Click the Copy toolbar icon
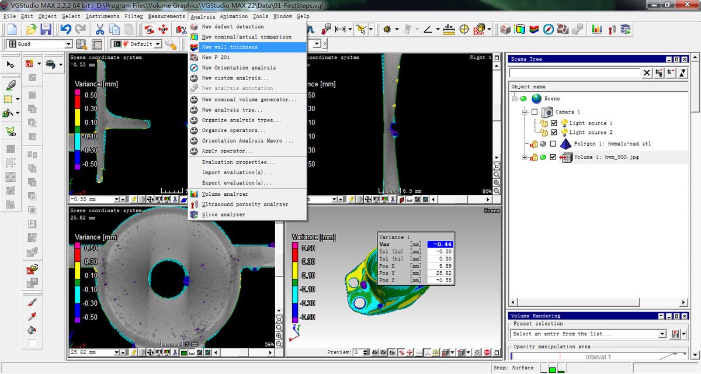The width and height of the screenshot is (701, 374). coord(114,29)
